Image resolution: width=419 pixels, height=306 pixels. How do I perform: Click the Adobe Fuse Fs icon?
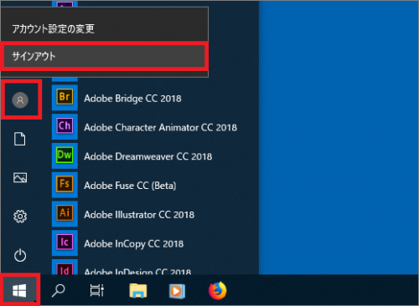click(65, 184)
